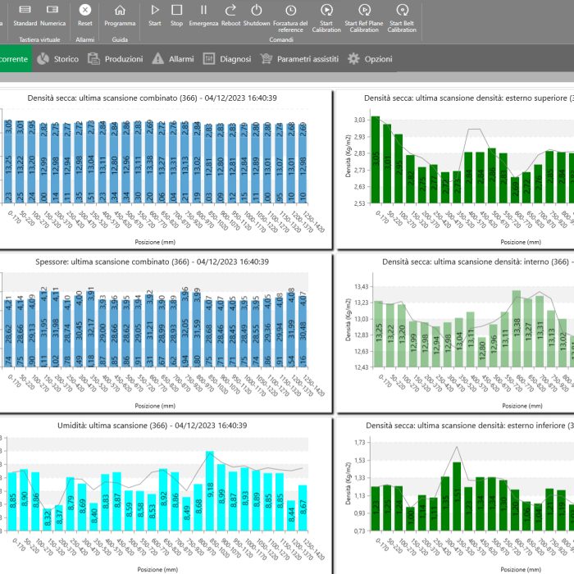
Task: Reset the alarms with the Reset button
Action: (84, 11)
